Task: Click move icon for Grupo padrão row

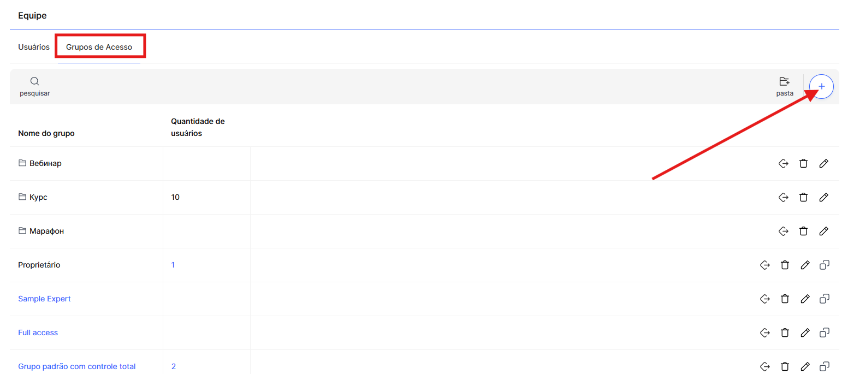Action: (x=765, y=366)
